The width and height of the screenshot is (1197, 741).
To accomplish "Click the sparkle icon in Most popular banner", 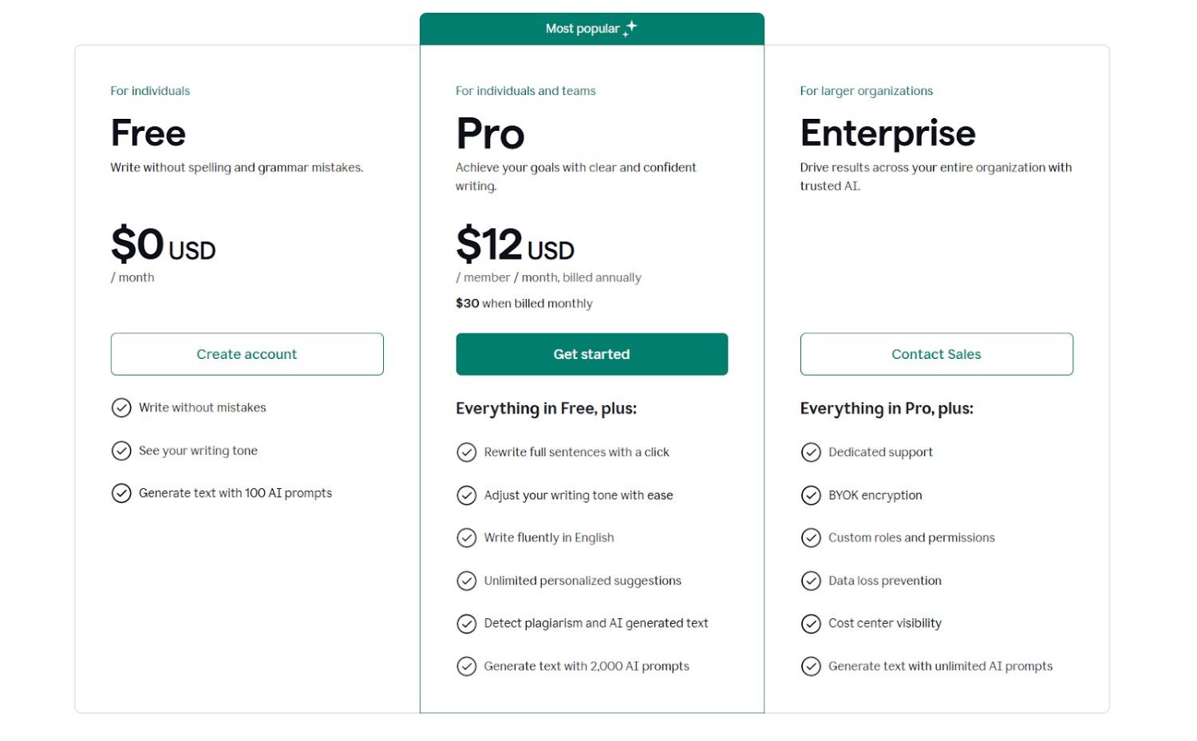I will tap(630, 27).
